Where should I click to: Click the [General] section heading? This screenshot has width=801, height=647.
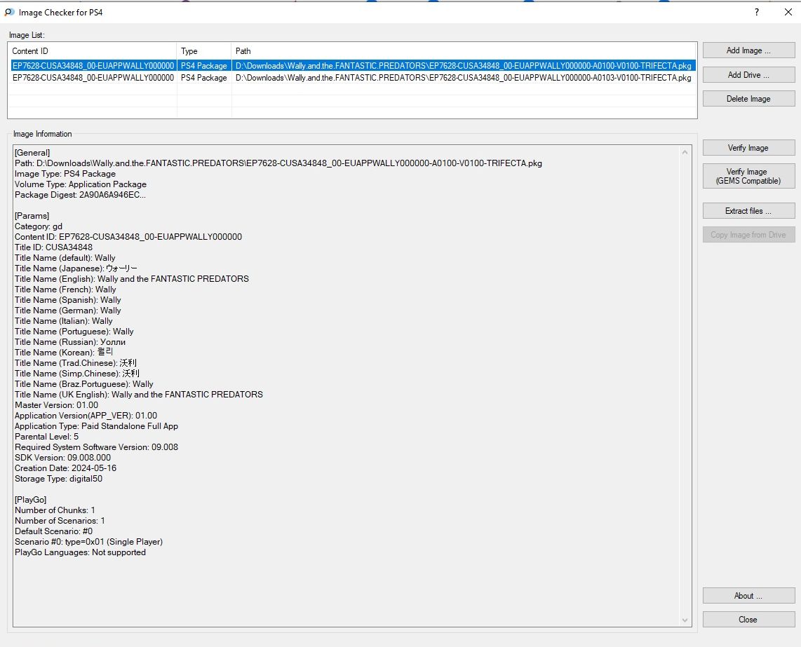[32, 153]
